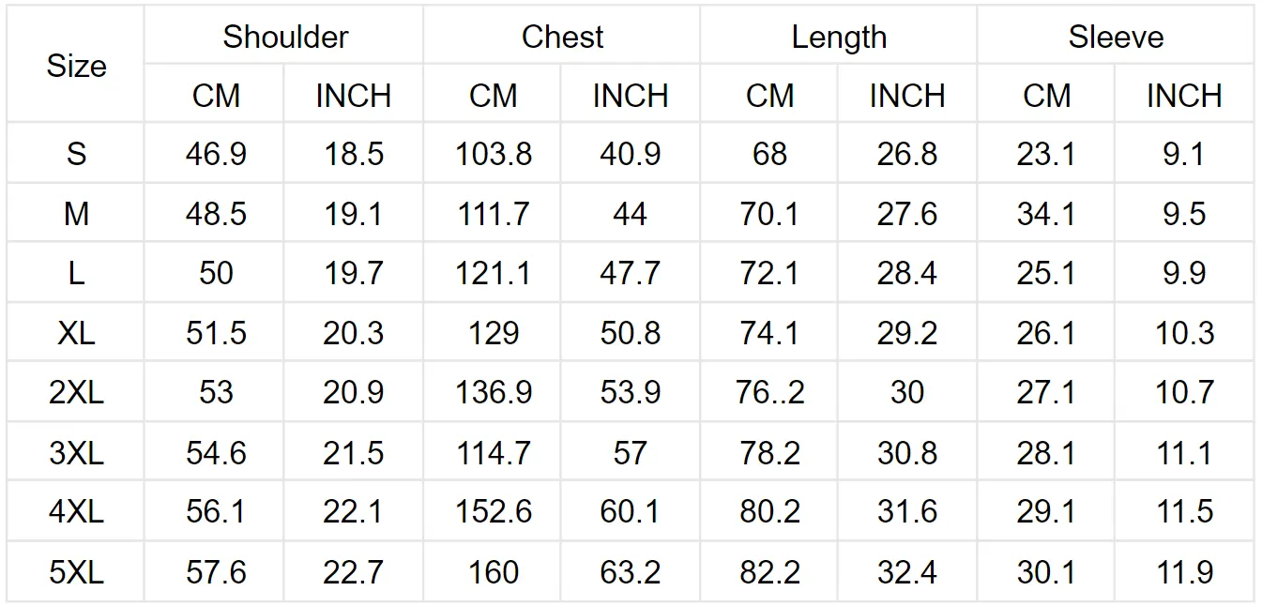Select the 2XL size row label

[x=76, y=392]
